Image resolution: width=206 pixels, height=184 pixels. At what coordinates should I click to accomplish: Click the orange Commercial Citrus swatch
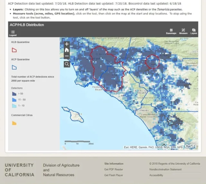click(x=14, y=123)
